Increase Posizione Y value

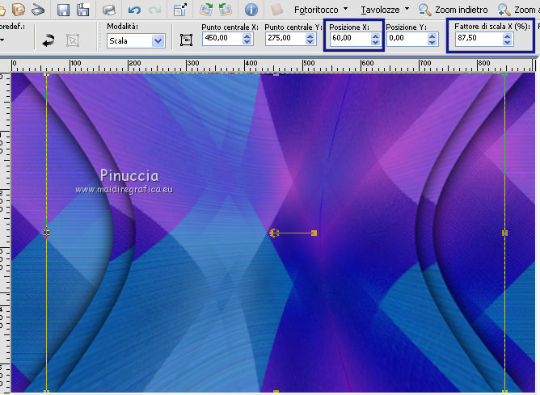pyautogui.click(x=432, y=36)
